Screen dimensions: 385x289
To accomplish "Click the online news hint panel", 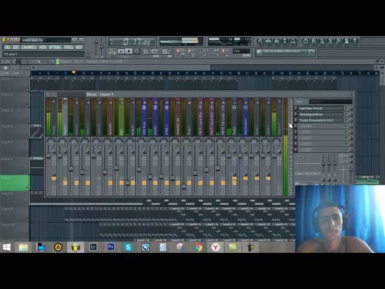I will [285, 52].
